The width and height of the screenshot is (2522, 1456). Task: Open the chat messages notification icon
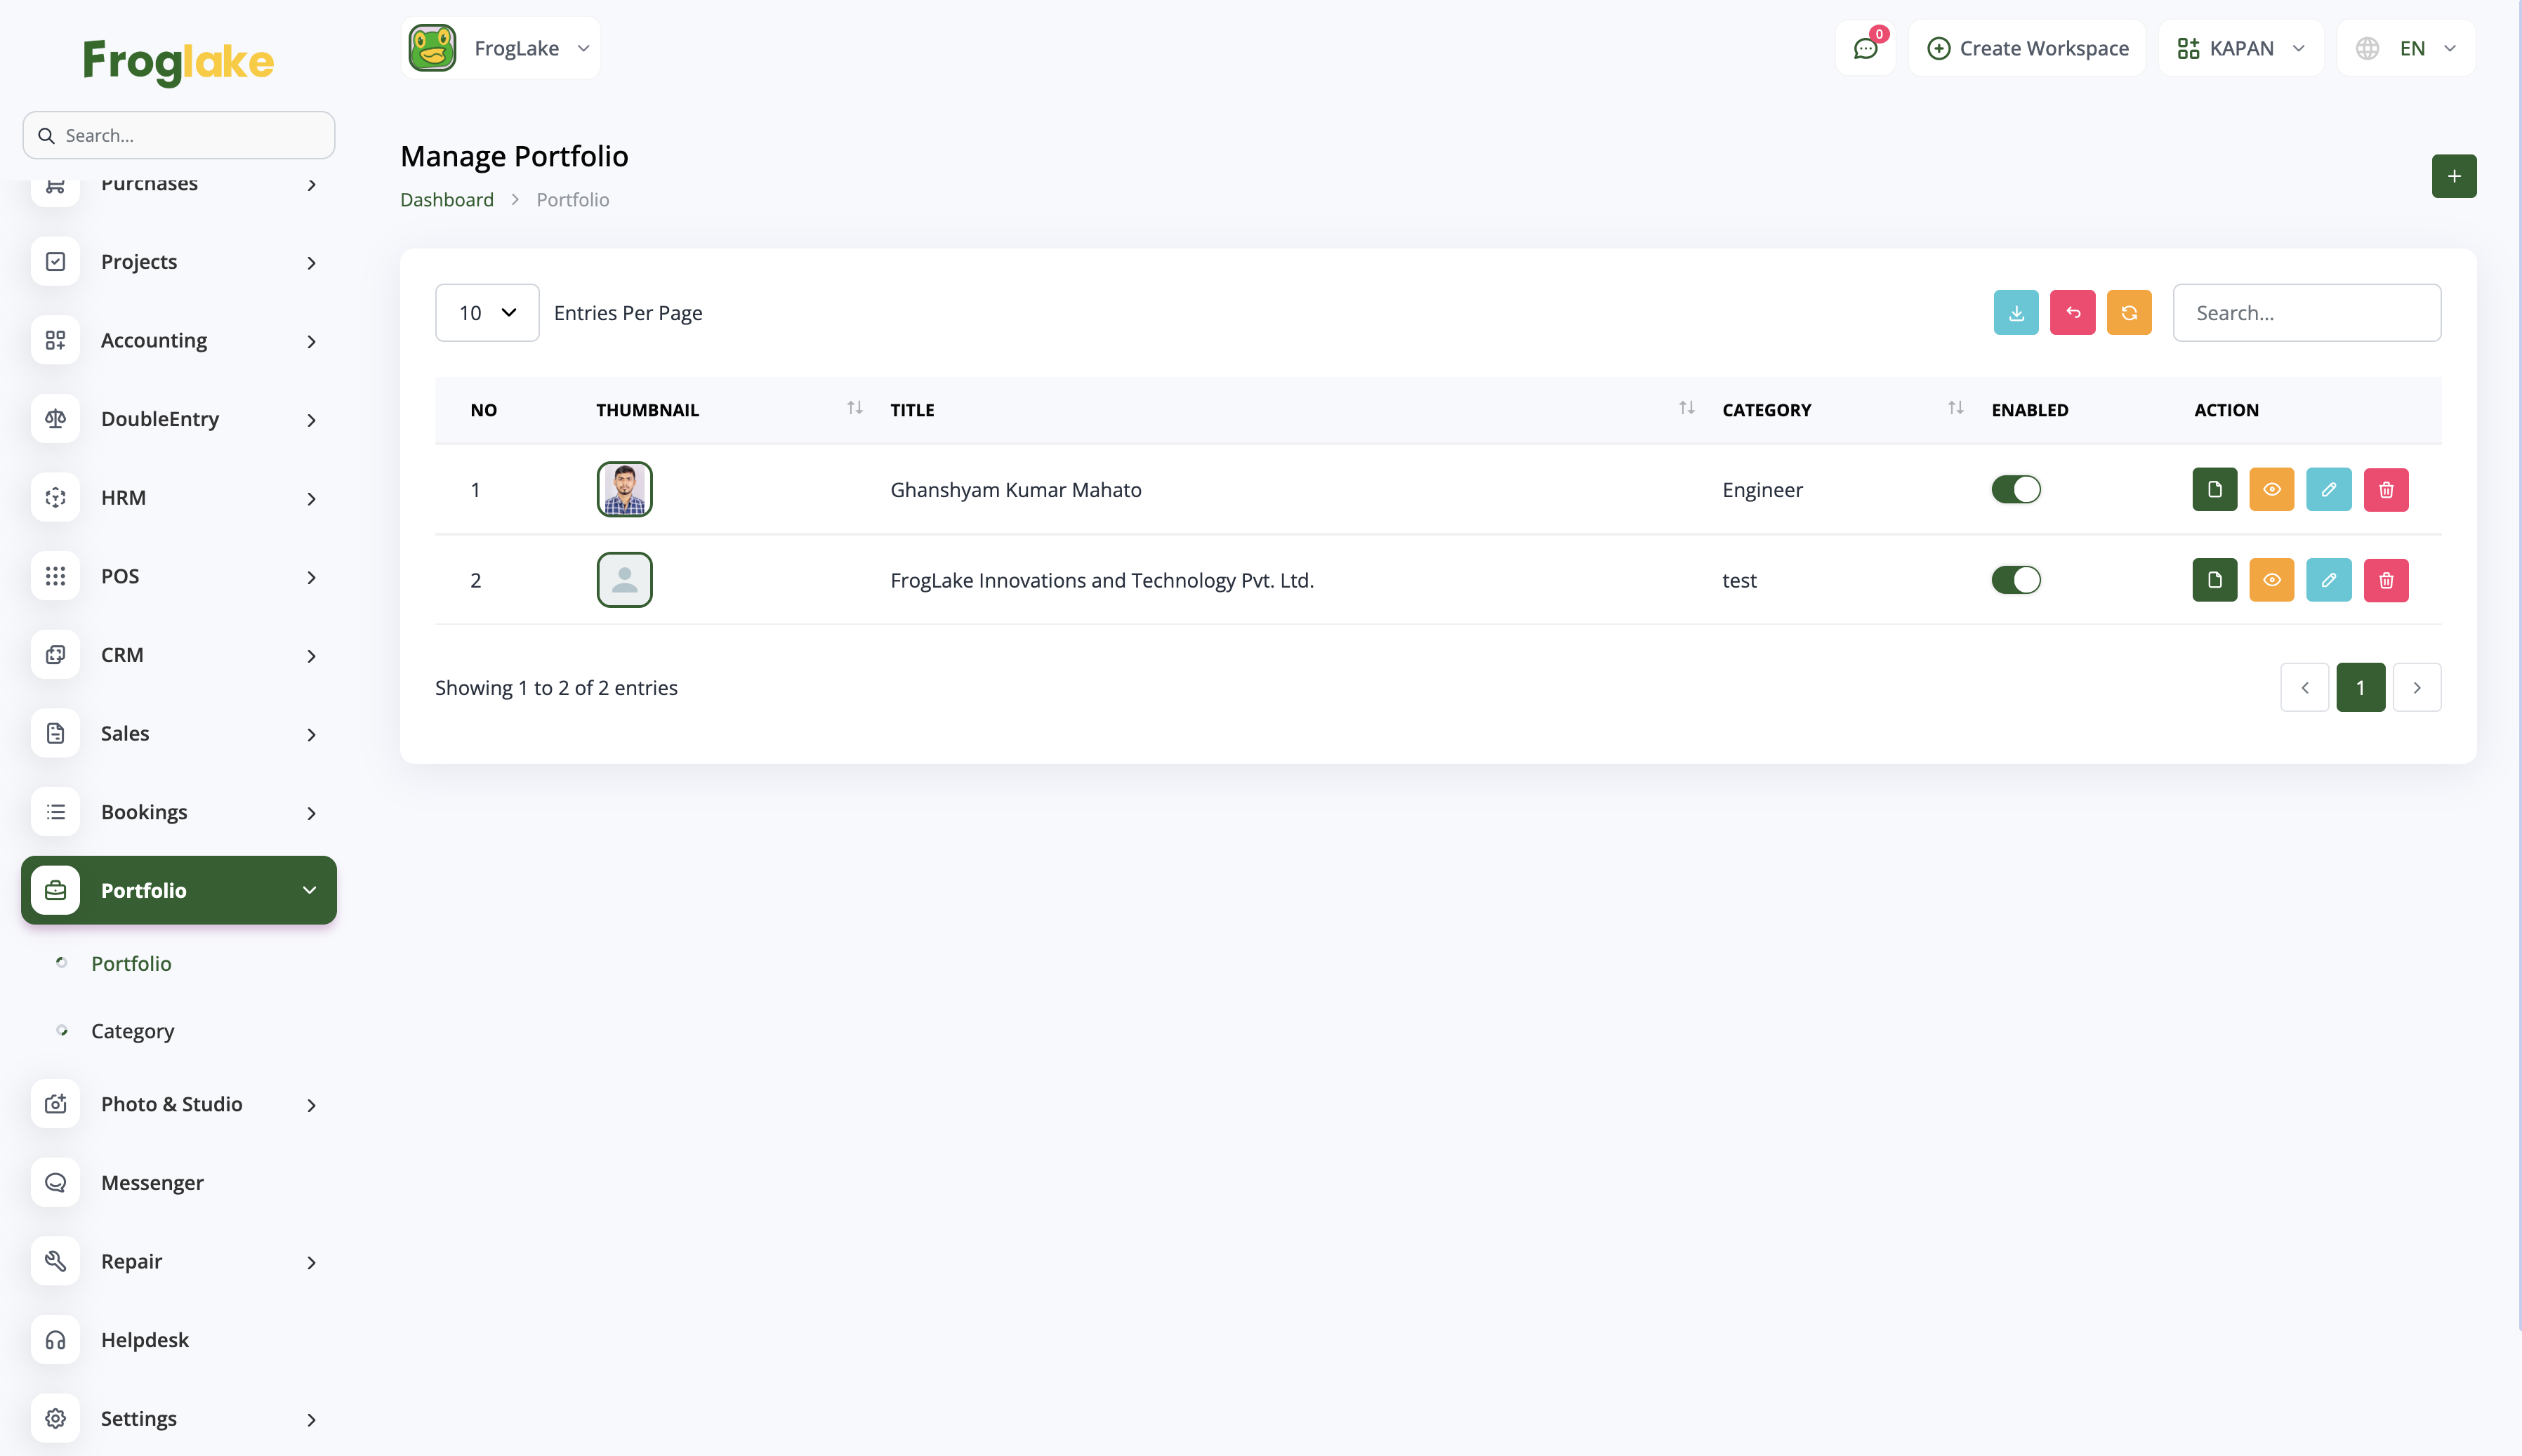coord(1865,48)
